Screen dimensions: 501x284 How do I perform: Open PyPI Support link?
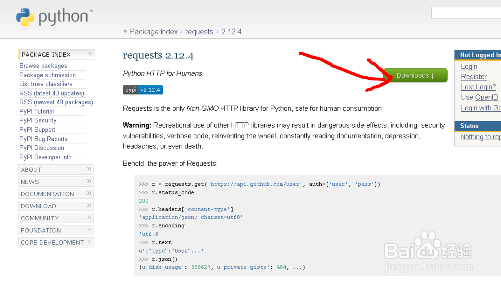37,129
